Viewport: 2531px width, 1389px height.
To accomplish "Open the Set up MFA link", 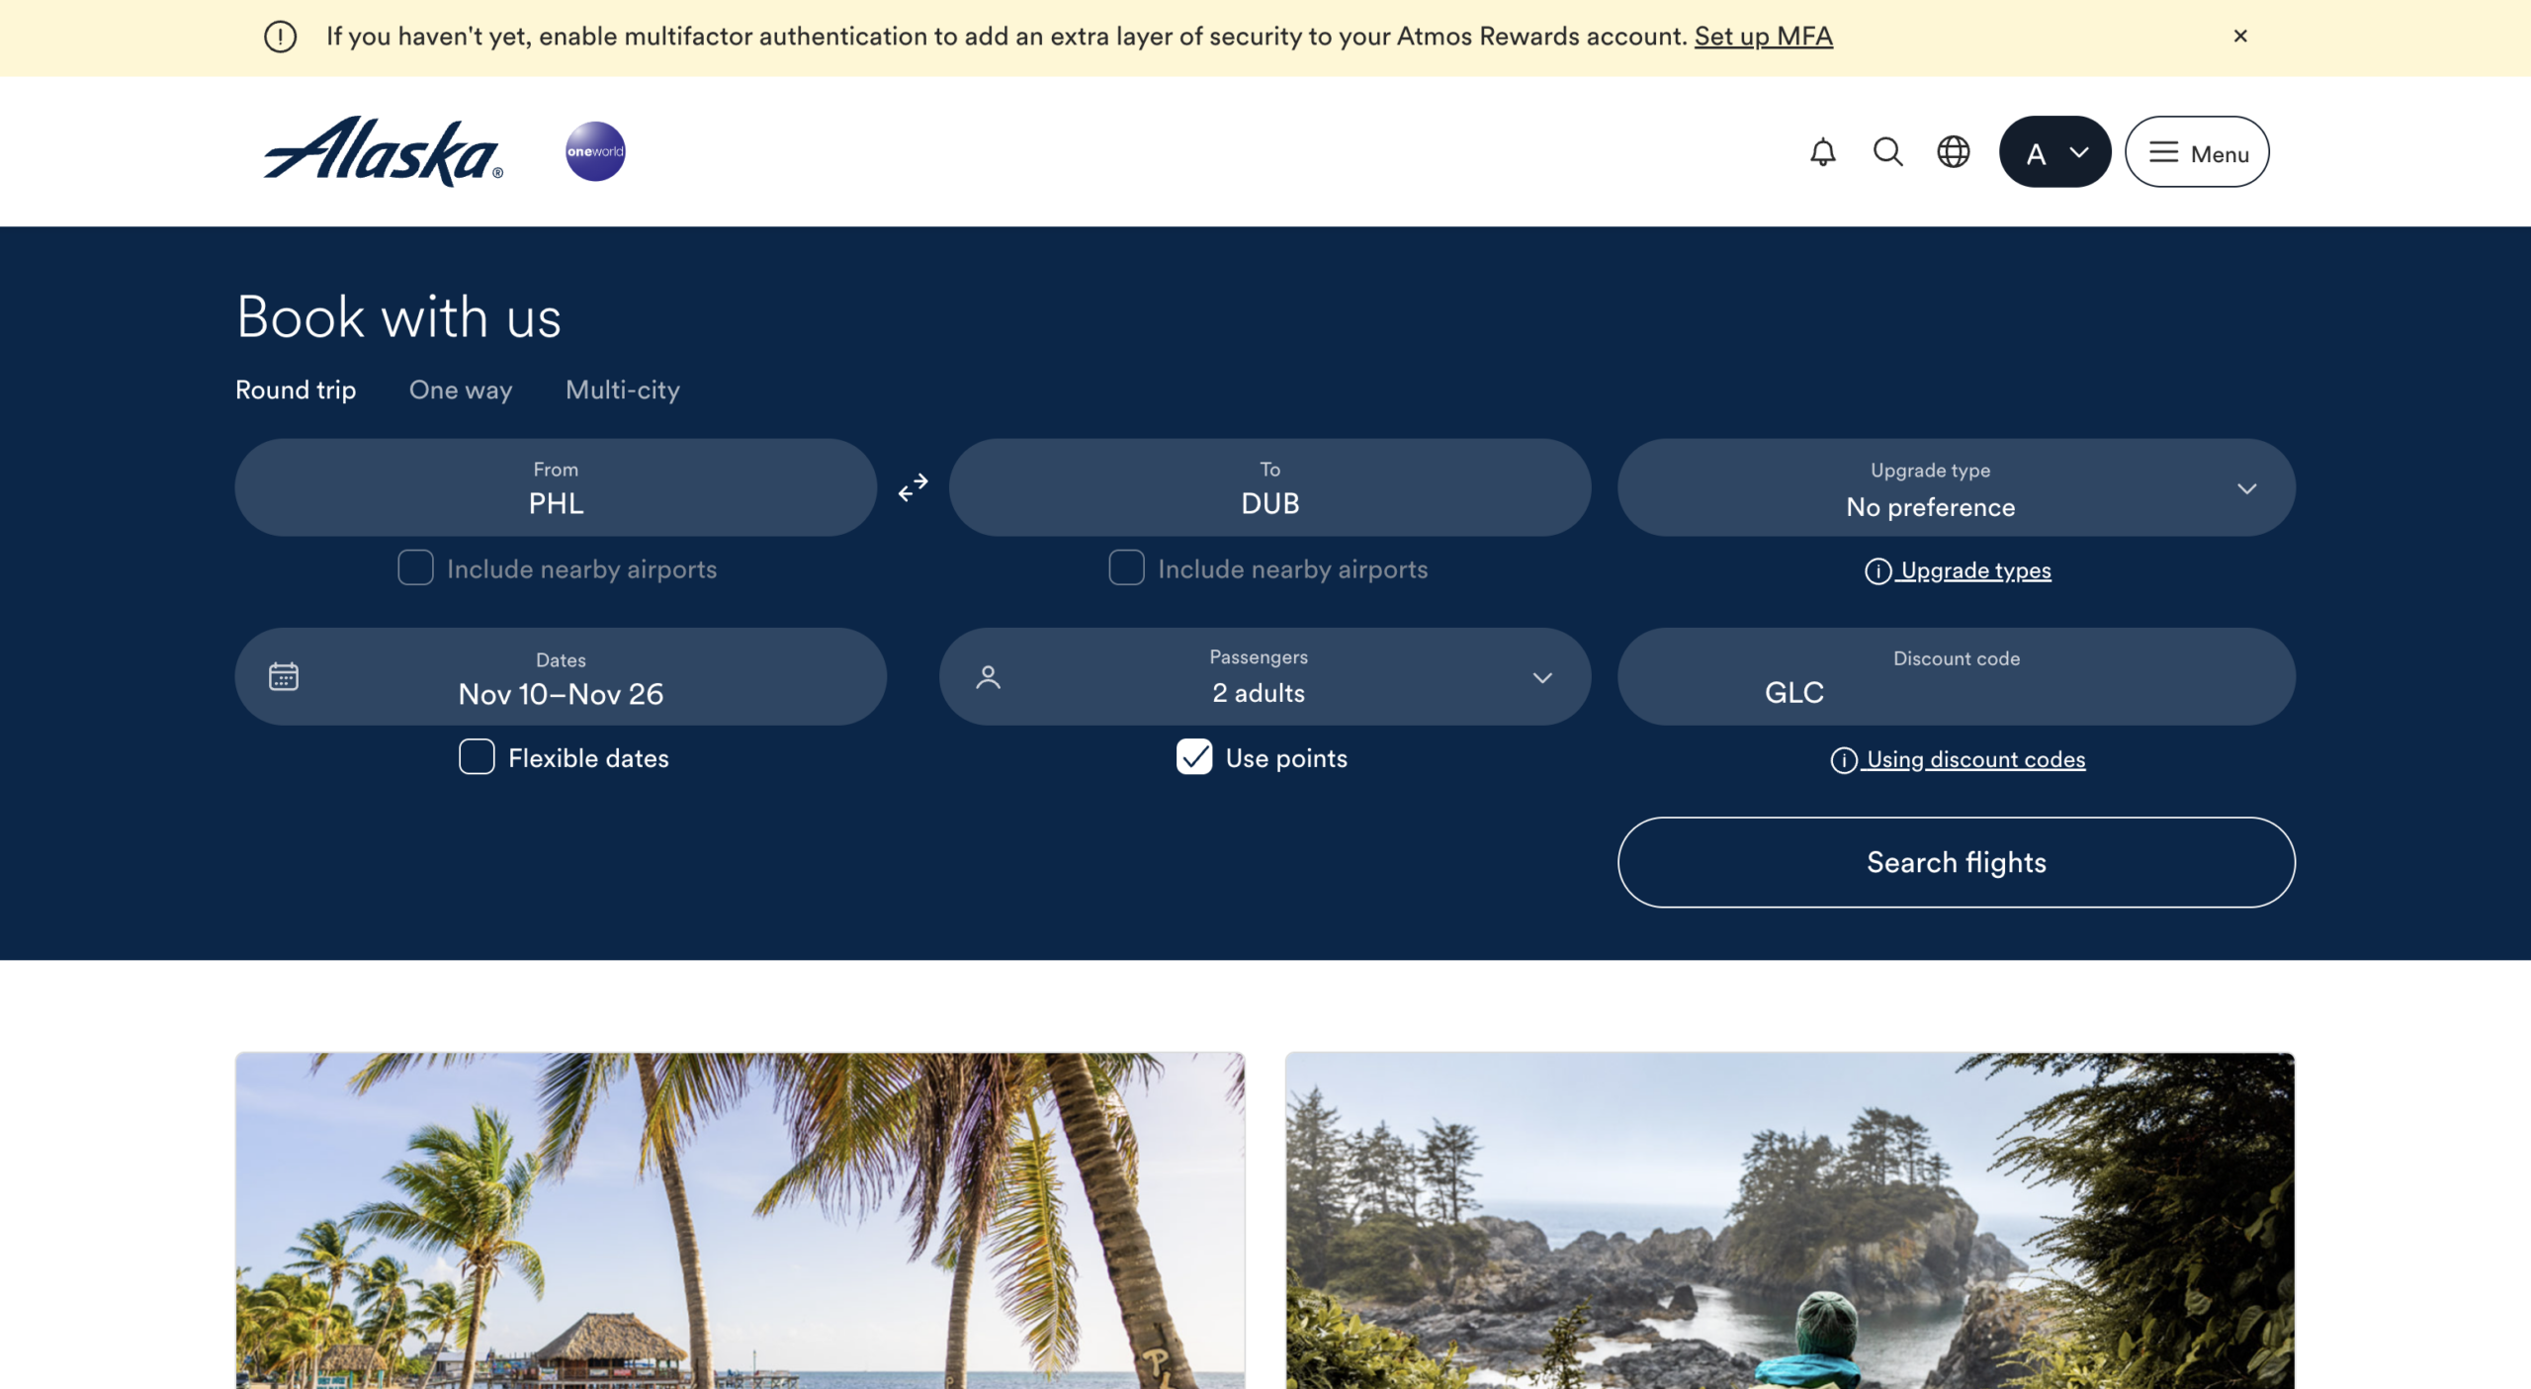I will 1763,37.
